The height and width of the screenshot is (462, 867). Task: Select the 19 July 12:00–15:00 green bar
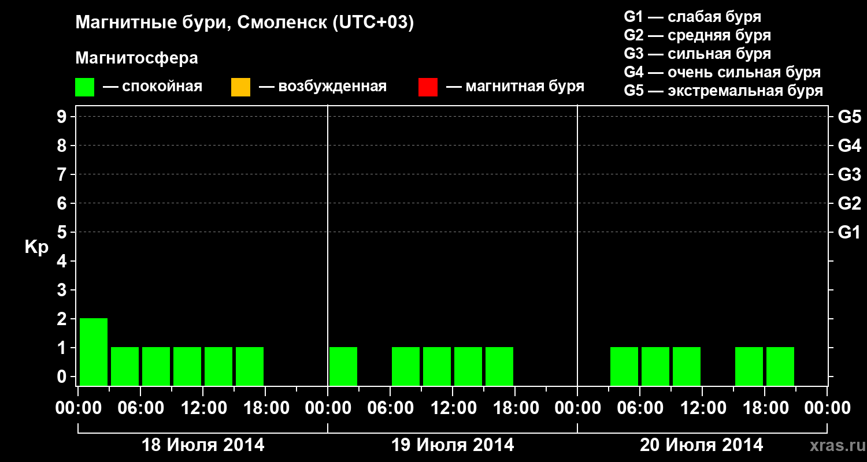point(468,366)
